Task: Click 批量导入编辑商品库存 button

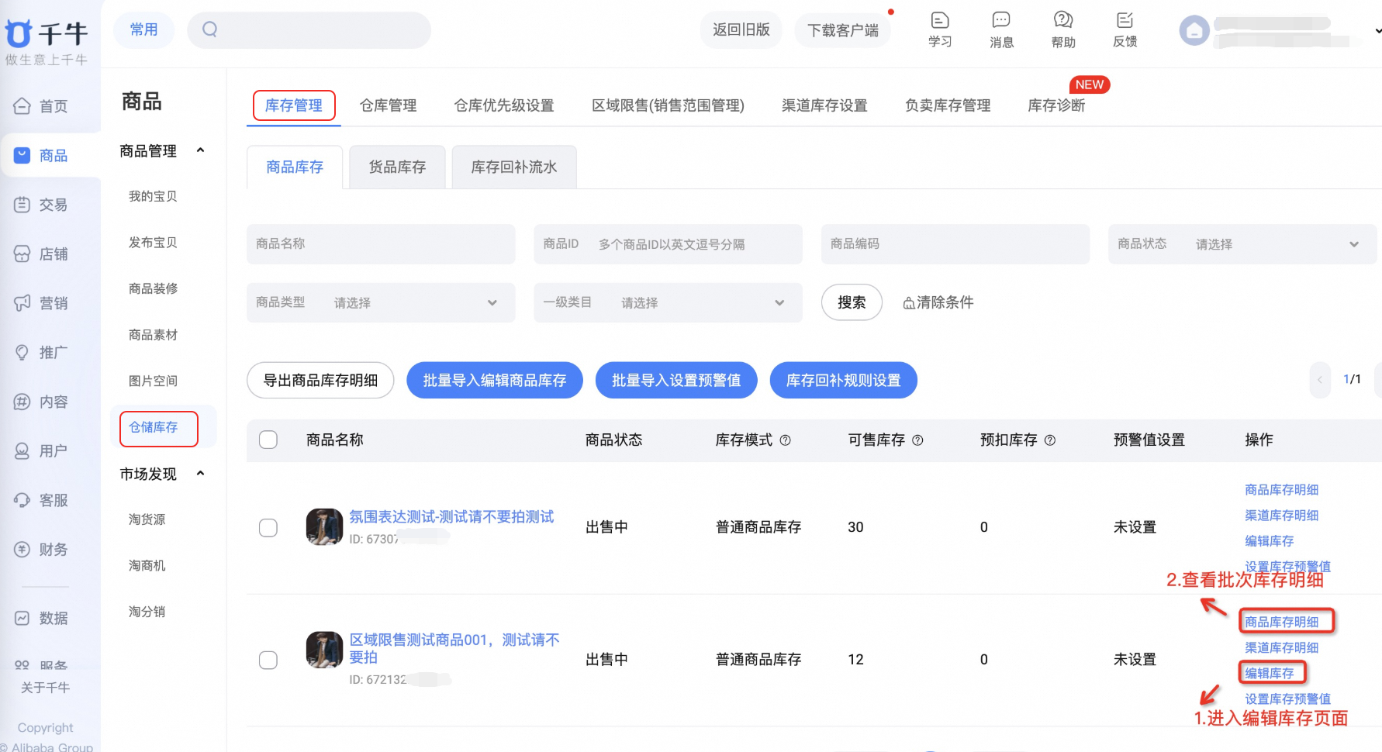Action: coord(495,380)
